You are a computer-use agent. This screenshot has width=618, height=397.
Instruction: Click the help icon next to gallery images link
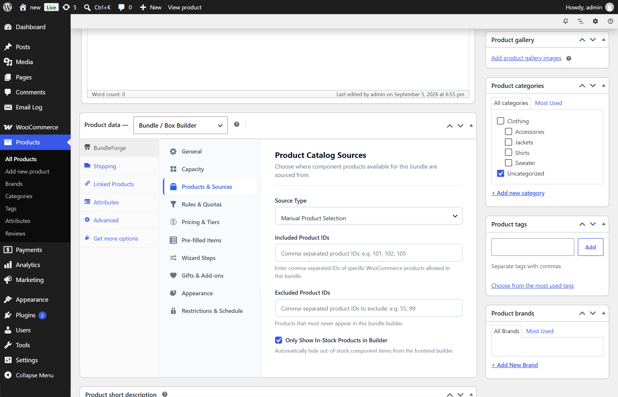[569, 58]
